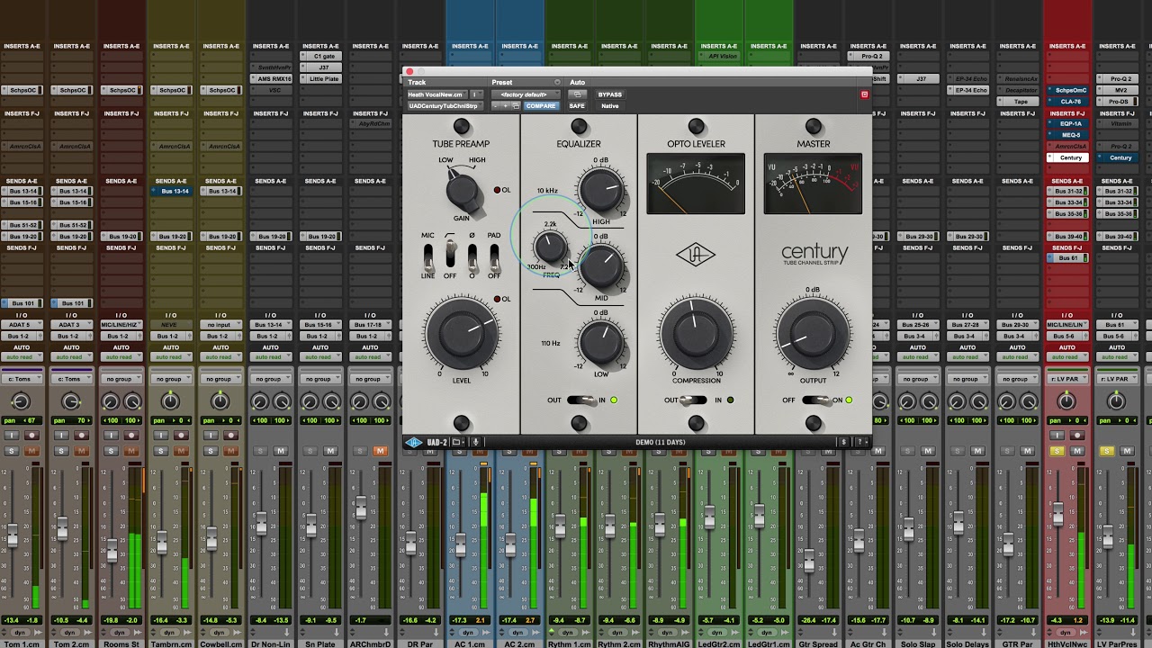Viewport: 1152px width, 648px height.
Task: Click the Equalizer FREQ knob labeled 2.2k
Action: click(x=550, y=247)
